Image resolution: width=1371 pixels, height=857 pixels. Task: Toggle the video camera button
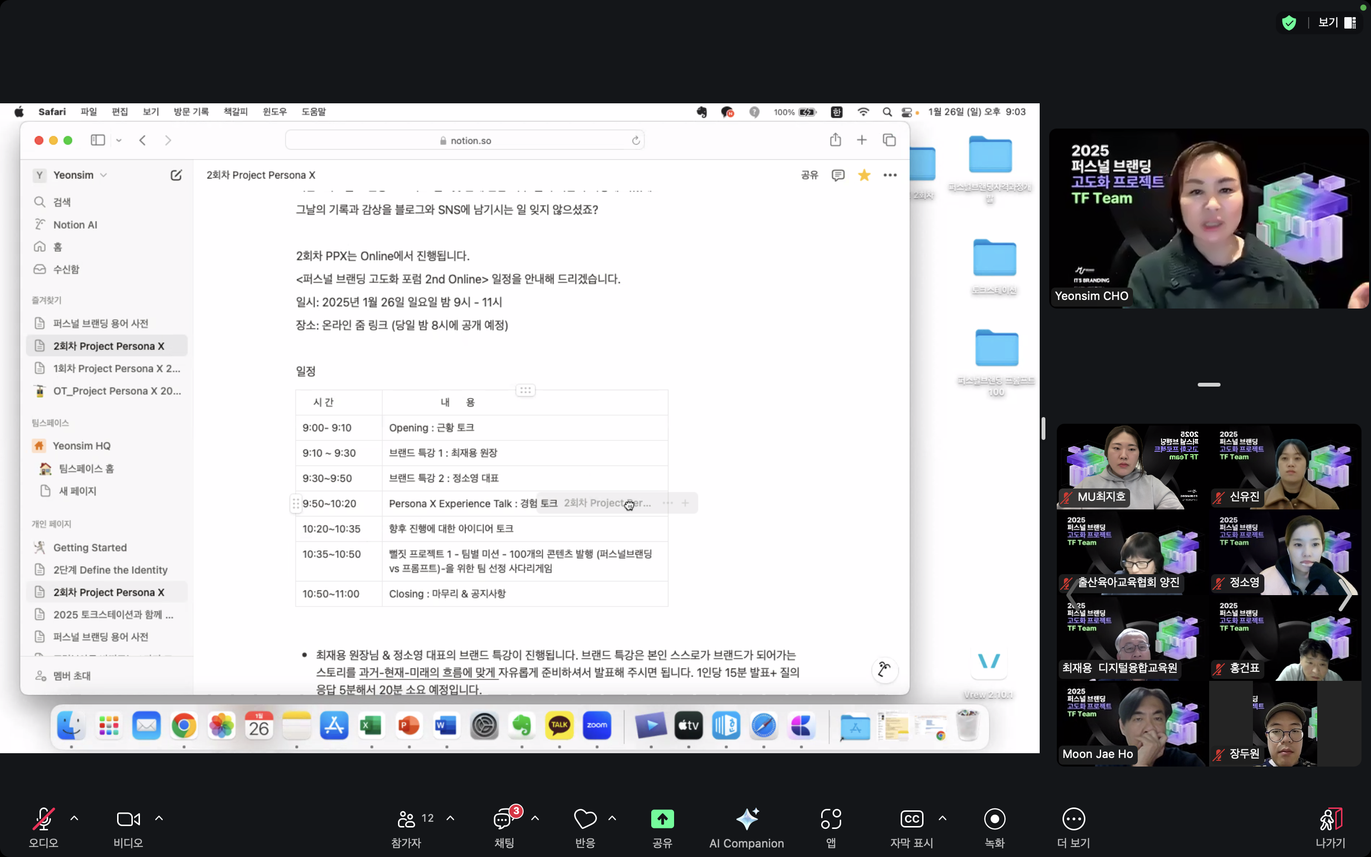tap(128, 819)
